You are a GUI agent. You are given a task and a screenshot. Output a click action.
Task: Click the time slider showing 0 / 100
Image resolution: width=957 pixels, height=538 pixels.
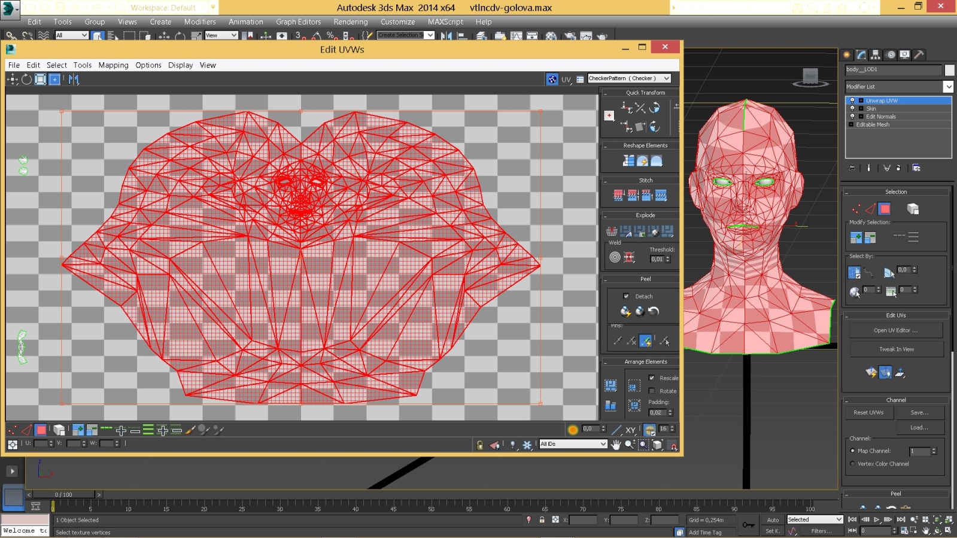(x=63, y=495)
